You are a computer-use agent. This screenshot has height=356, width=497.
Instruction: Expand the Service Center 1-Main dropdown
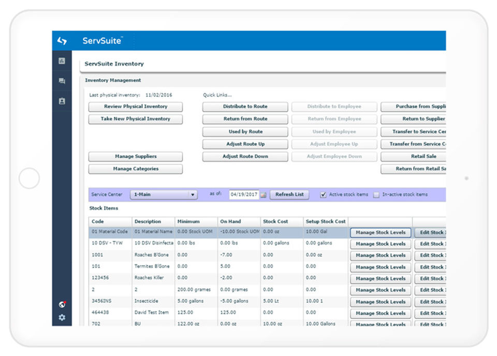(x=164, y=195)
